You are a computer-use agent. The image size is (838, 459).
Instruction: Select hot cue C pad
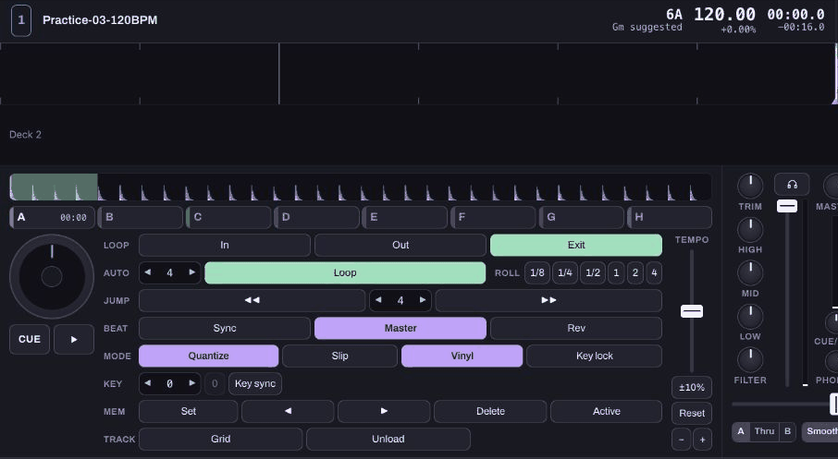(x=228, y=217)
